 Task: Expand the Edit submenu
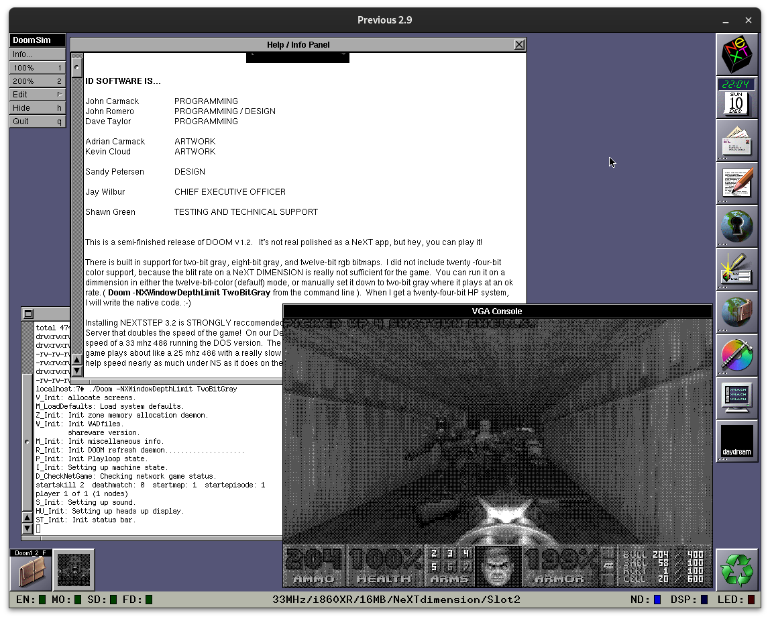[38, 95]
